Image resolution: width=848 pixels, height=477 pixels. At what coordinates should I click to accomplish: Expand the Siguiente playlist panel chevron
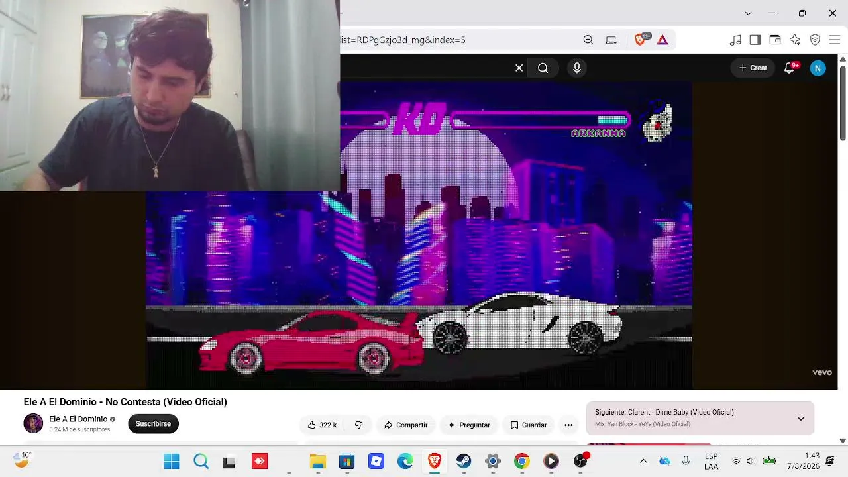tap(801, 418)
